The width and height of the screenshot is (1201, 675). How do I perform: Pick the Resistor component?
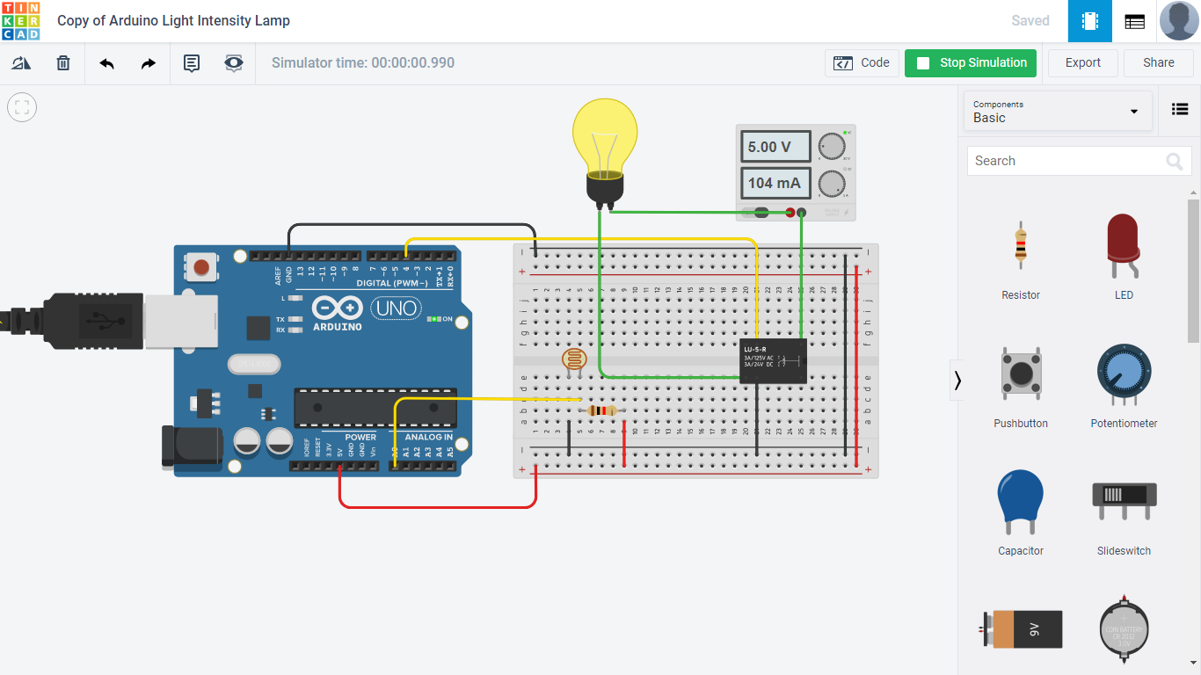(1021, 257)
